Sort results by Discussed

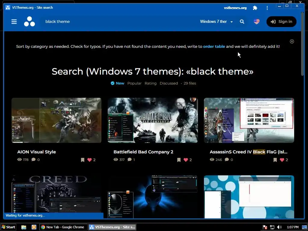169,83
